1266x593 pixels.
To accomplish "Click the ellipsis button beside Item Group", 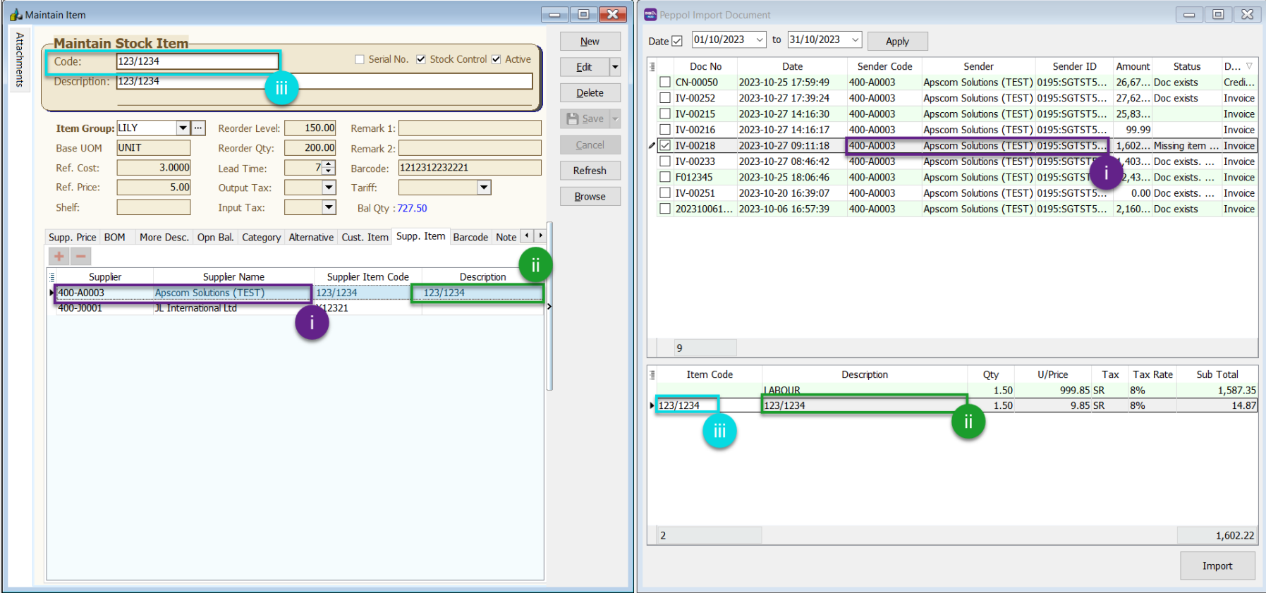I will [x=199, y=128].
